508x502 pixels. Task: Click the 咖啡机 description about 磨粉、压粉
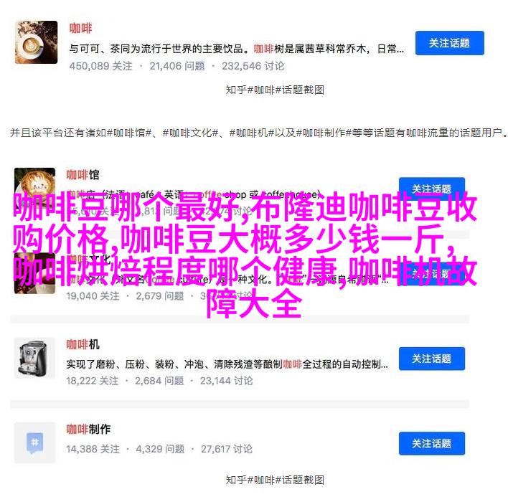coord(227,364)
